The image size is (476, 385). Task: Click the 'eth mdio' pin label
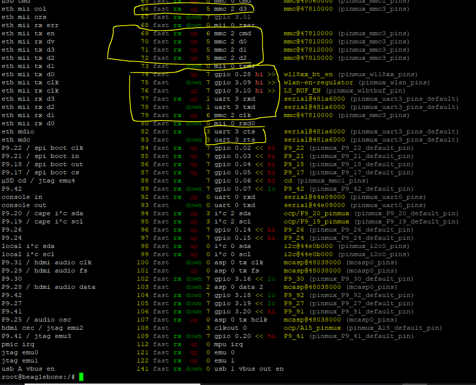tap(18, 131)
